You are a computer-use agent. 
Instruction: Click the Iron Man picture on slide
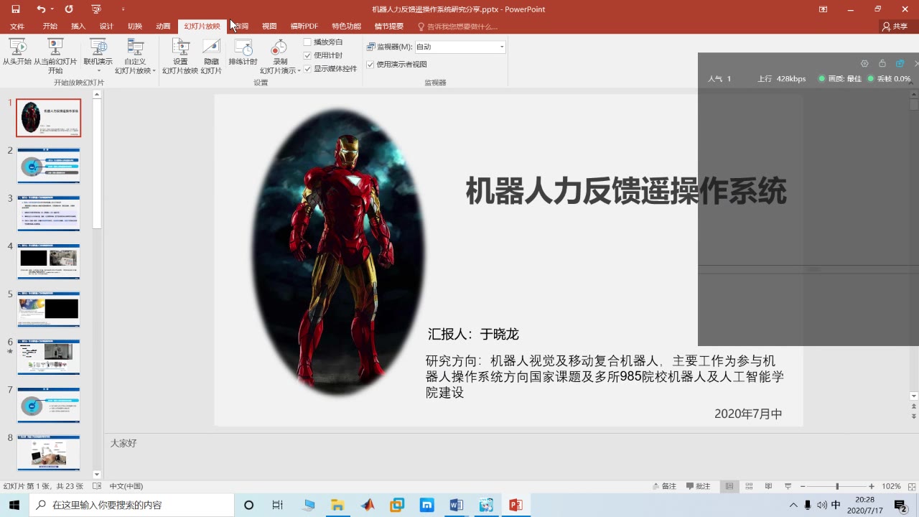(337, 251)
